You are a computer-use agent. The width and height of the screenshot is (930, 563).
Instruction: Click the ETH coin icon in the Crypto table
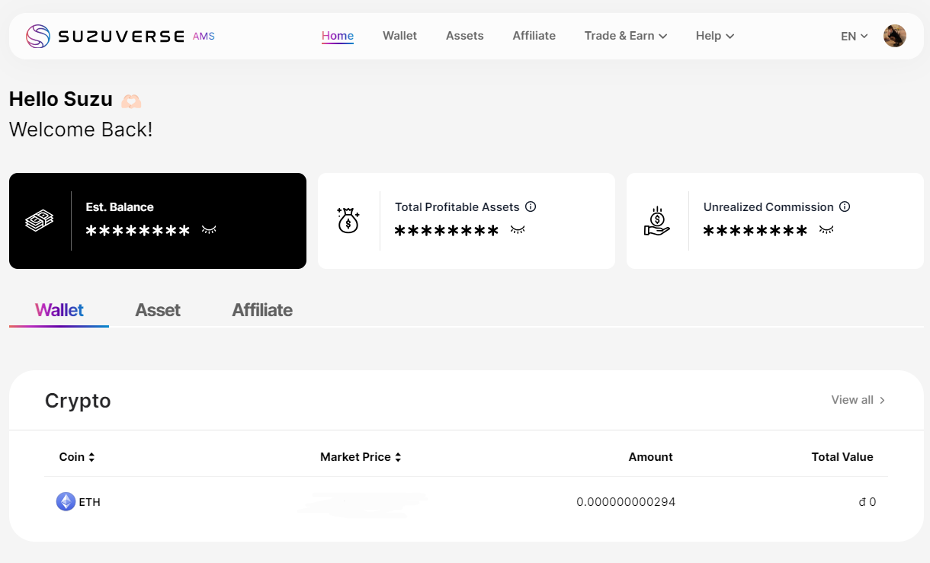click(x=65, y=501)
